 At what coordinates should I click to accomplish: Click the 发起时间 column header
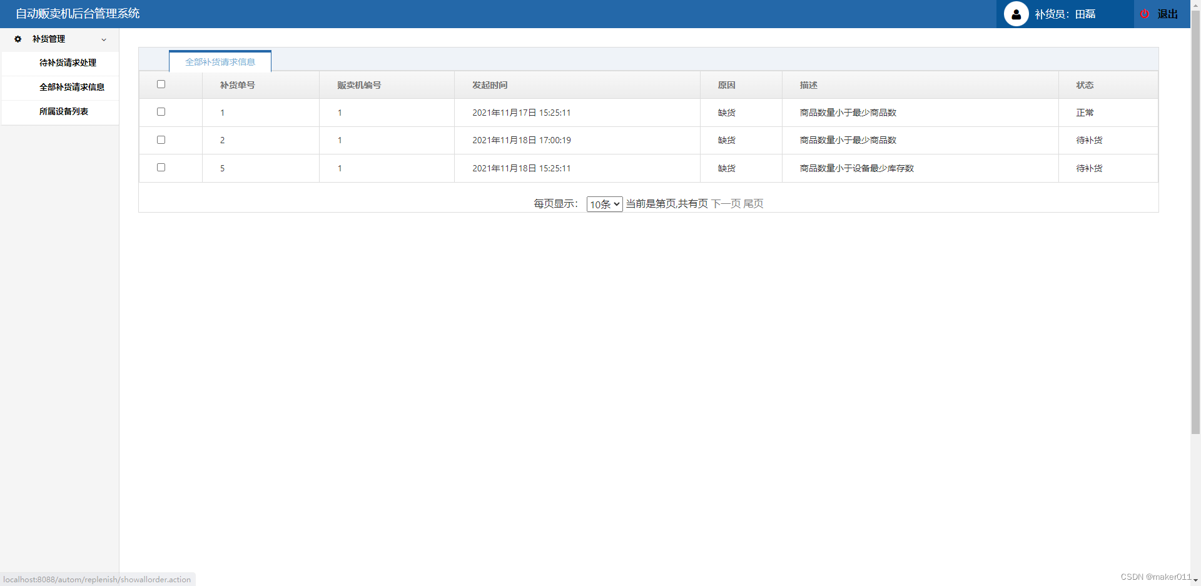[490, 85]
